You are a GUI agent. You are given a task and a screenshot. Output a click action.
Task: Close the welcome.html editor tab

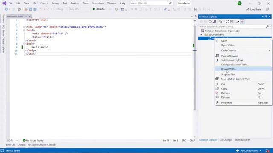click(30, 17)
